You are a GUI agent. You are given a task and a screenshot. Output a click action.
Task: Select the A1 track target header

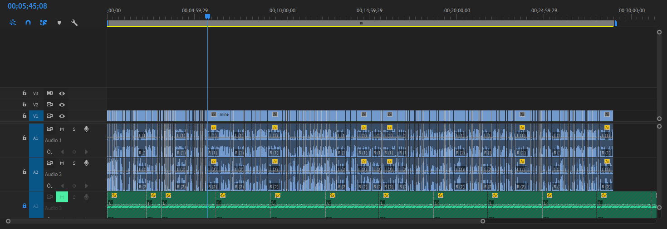point(36,138)
